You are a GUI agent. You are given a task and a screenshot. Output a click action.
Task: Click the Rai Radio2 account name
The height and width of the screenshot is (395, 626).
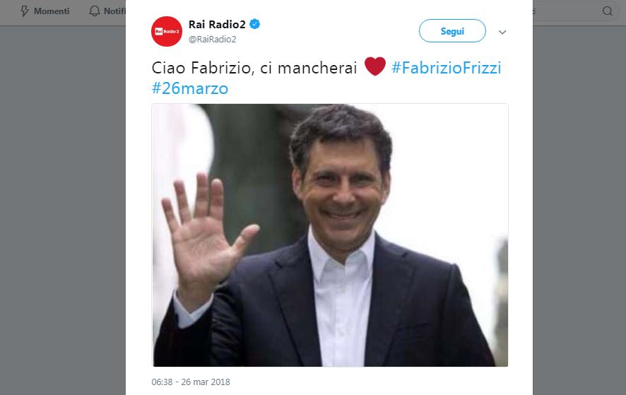point(217,24)
